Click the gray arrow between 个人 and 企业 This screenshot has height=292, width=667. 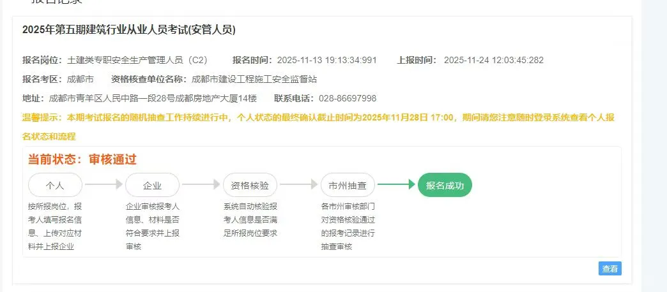103,184
